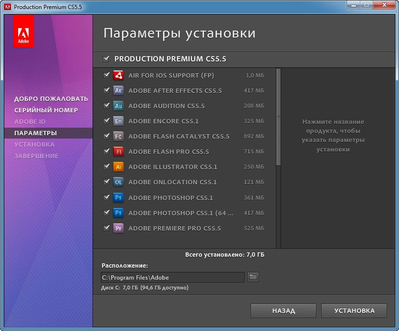
Task: Select the ADOBE PREMIERE PRO CS5.5 name
Action: (x=175, y=228)
